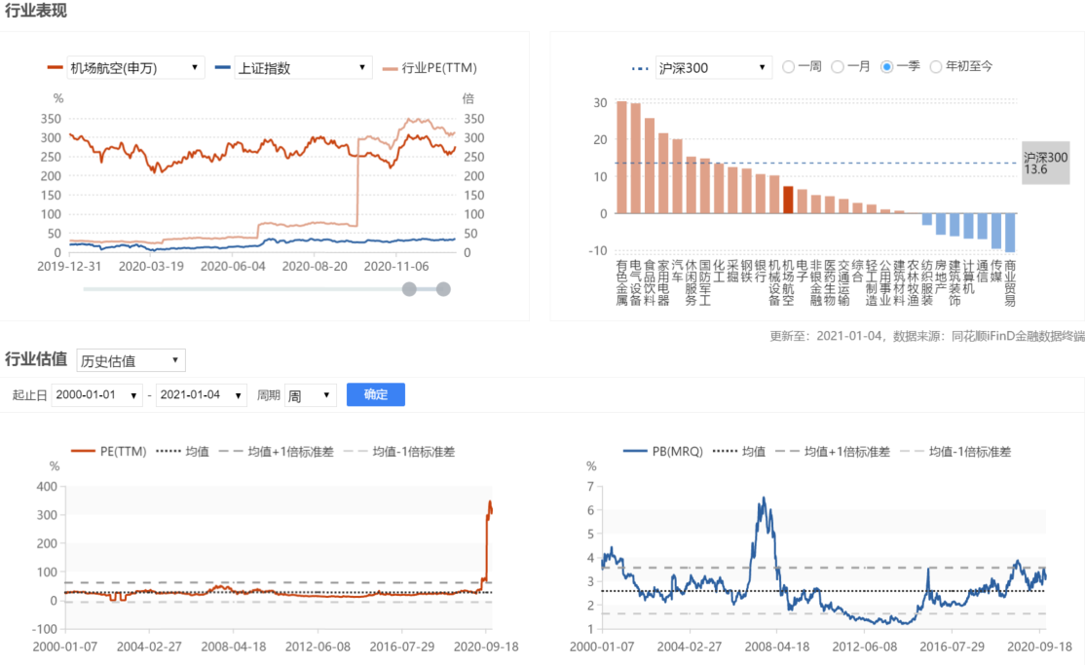Click the right handle of date range slider
Viewport: 1085px width, 665px height.
tap(443, 288)
